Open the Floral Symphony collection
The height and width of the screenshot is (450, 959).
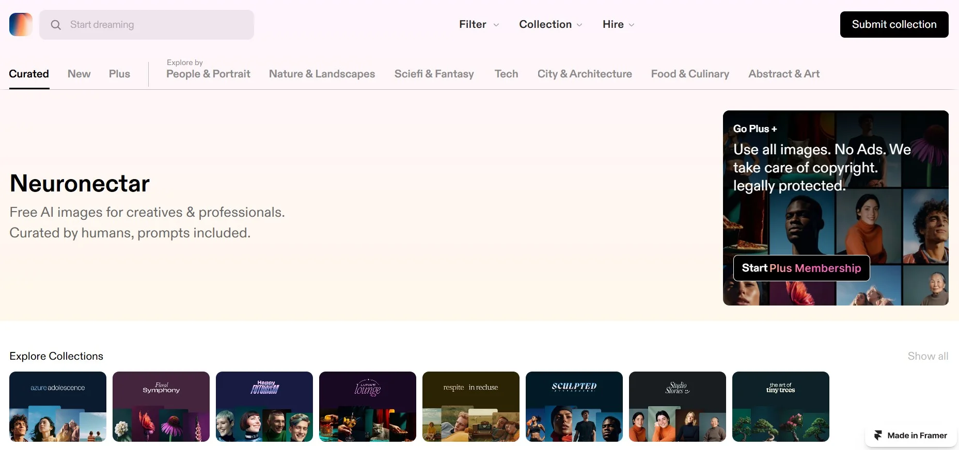[161, 407]
